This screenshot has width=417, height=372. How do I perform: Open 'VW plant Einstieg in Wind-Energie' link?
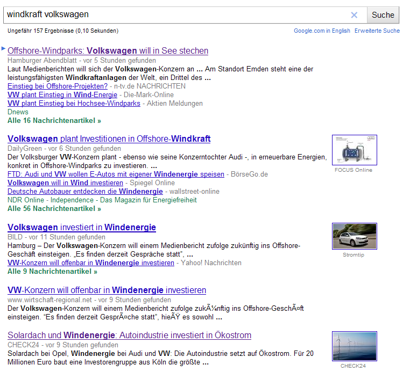[62, 94]
